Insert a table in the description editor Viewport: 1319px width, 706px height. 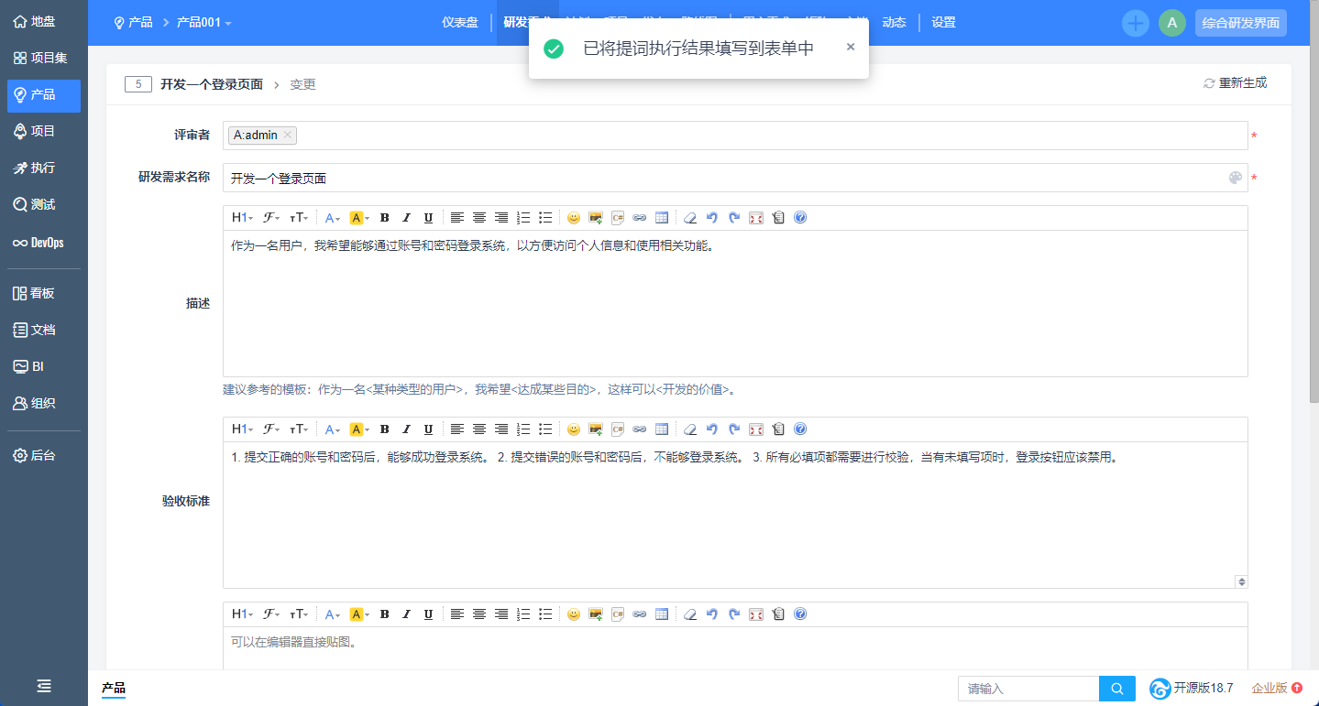click(x=662, y=218)
